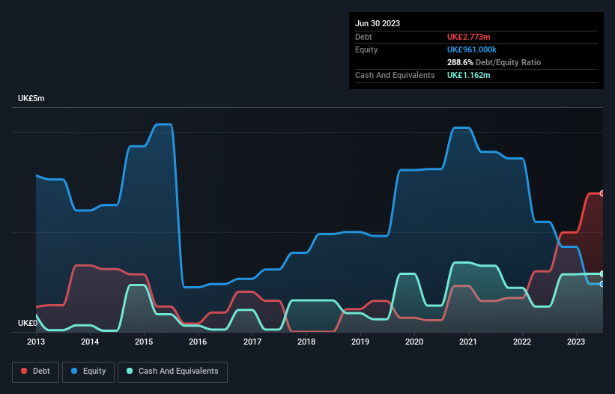
Task: Toggle the Debt series legend button
Action: (36, 372)
